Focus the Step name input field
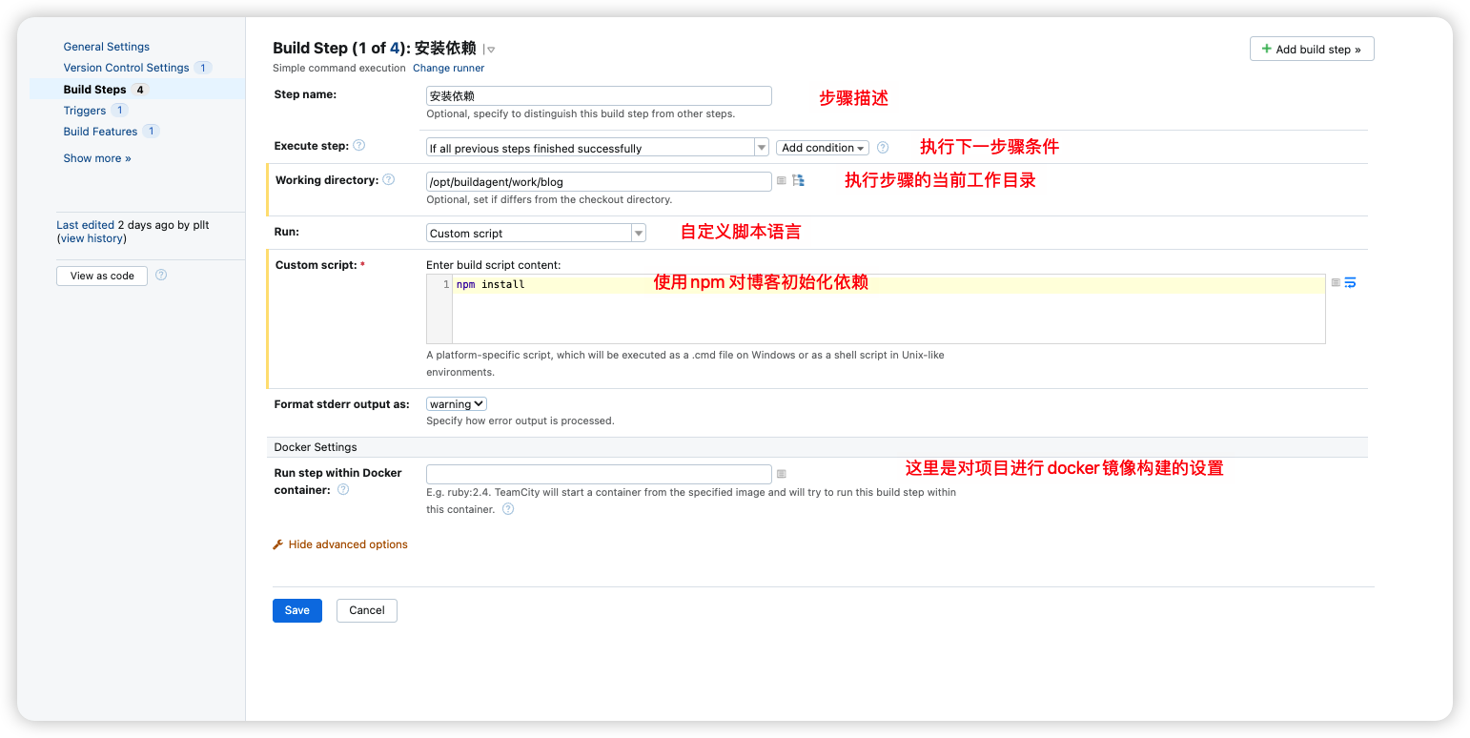1470x738 pixels. click(x=599, y=96)
